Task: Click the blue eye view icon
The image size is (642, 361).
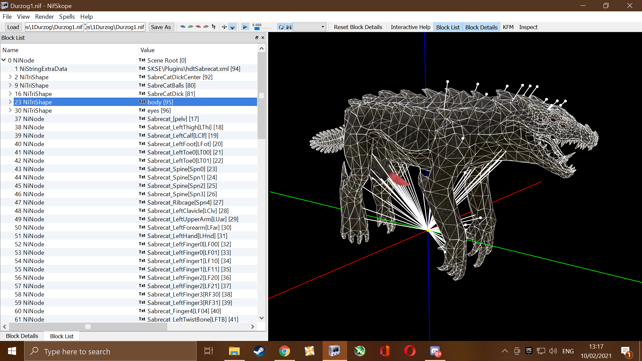Action: click(x=183, y=27)
